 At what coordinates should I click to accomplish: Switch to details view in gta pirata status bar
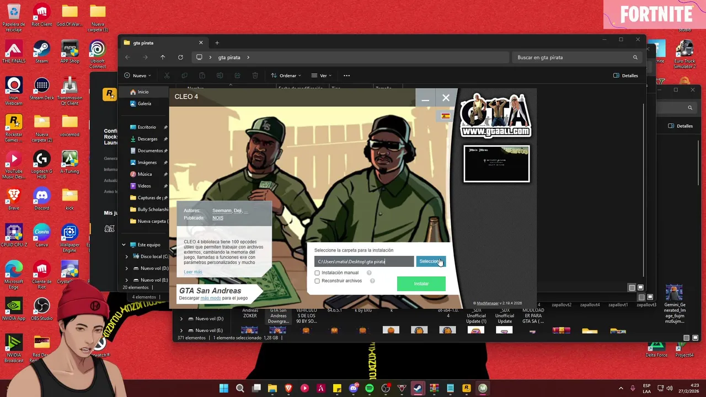click(x=632, y=287)
